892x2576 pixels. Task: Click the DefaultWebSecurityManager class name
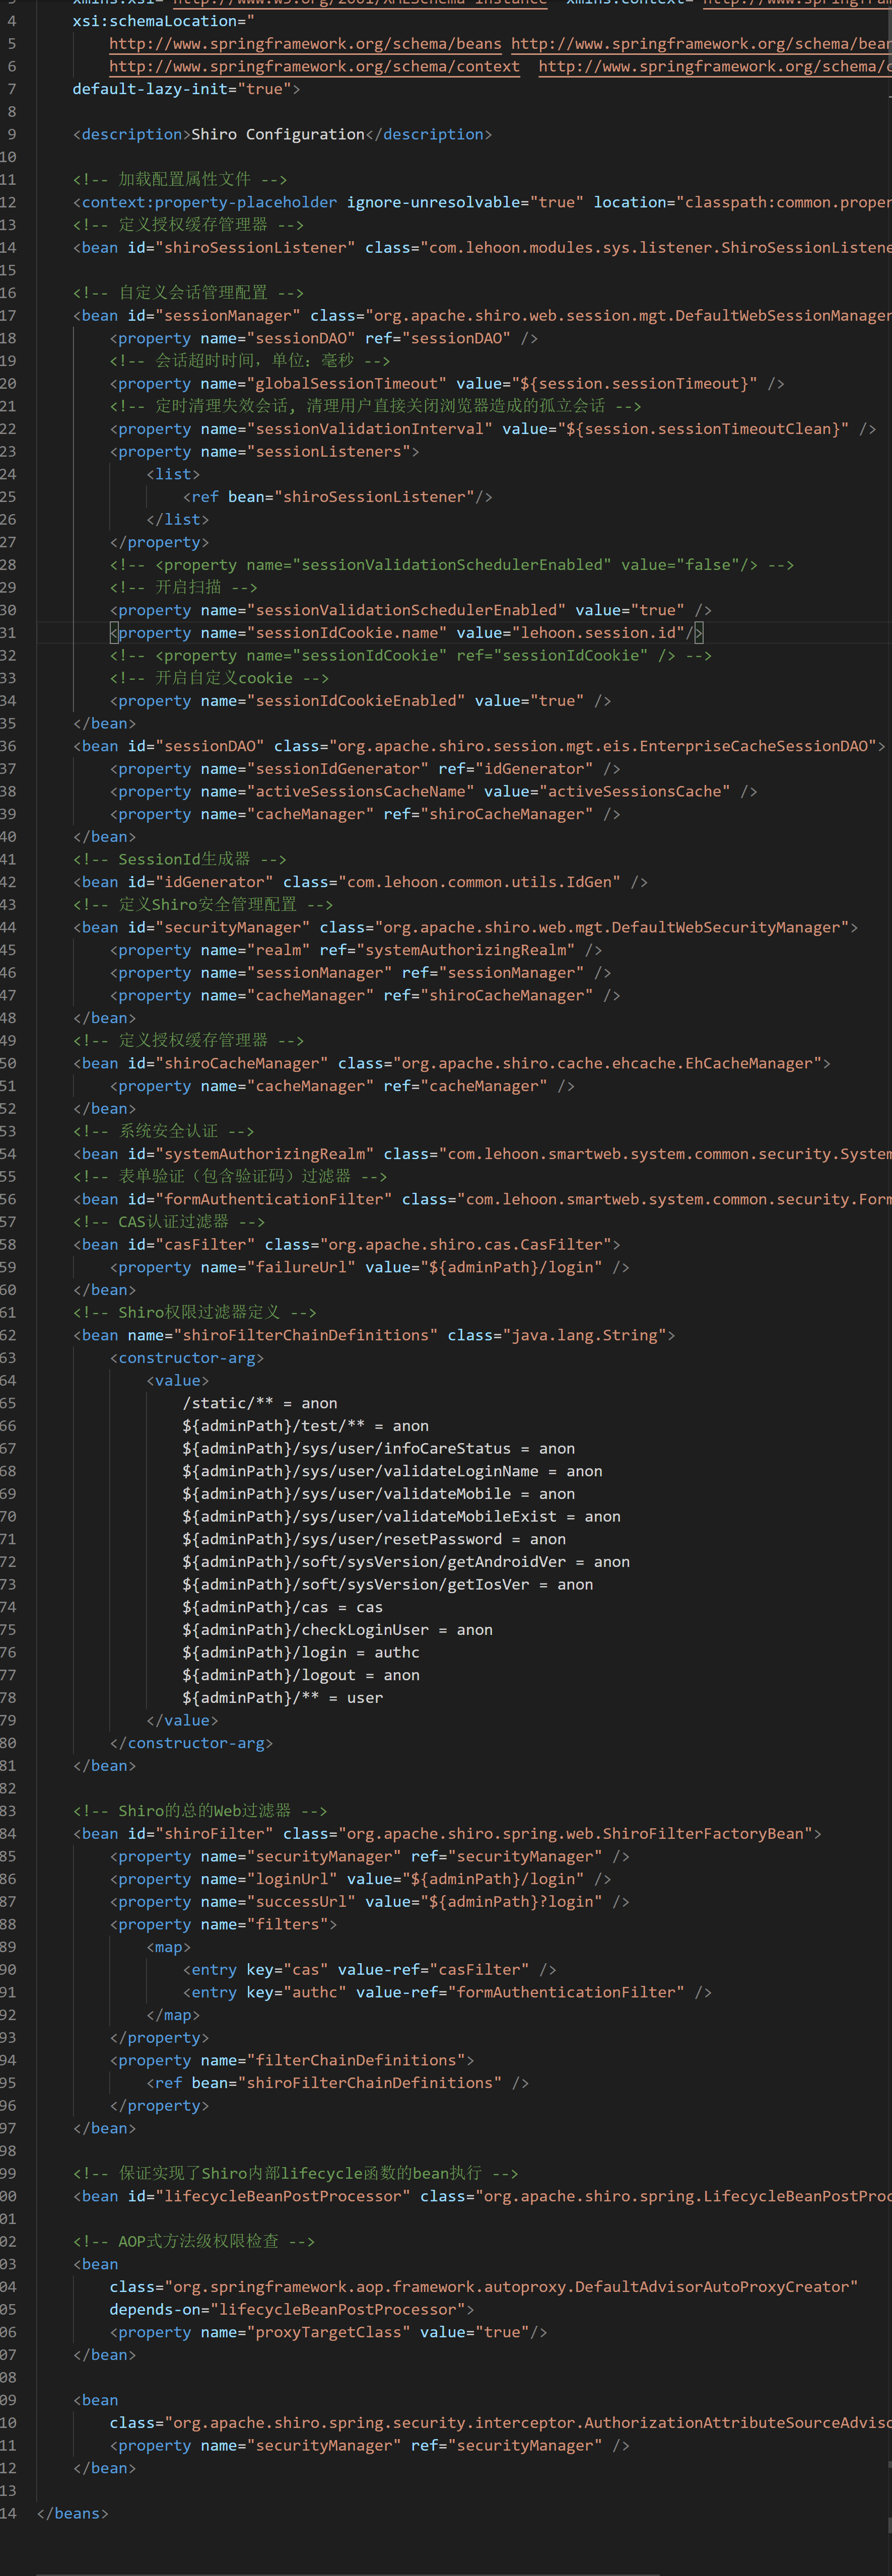(726, 928)
